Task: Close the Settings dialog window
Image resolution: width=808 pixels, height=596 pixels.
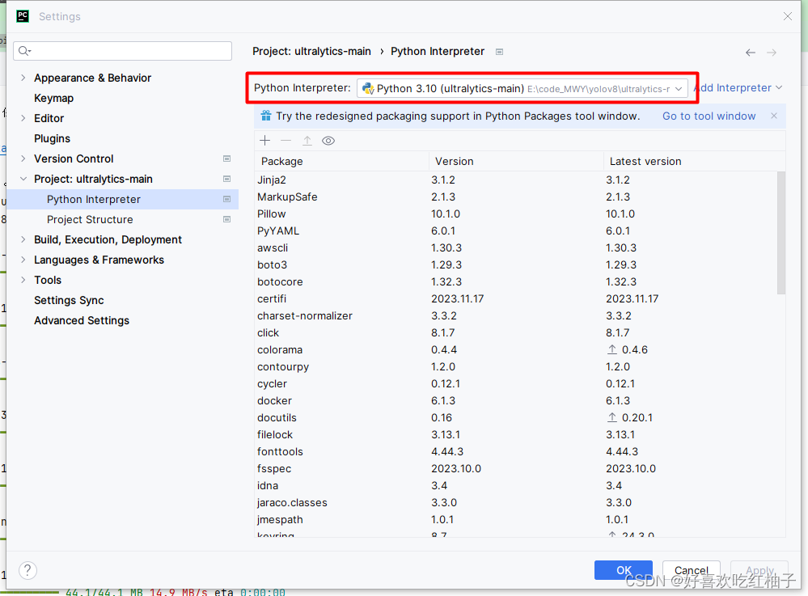Action: click(x=788, y=16)
